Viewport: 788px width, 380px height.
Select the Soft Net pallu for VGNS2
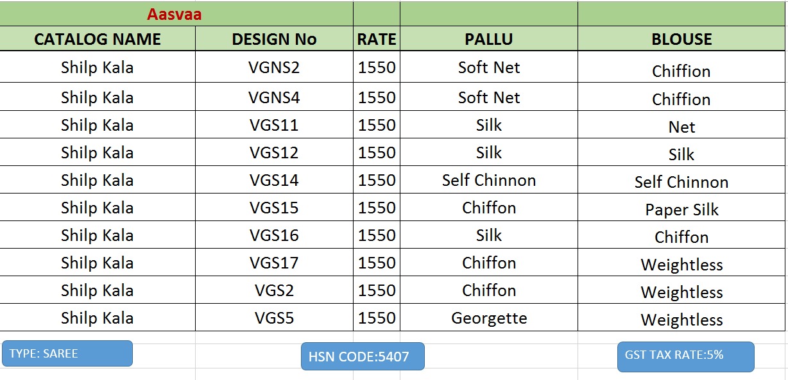tap(488, 67)
